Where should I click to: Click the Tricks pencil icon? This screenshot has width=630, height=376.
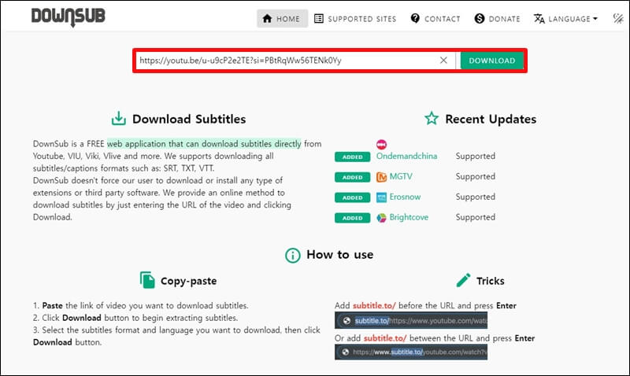tap(463, 280)
